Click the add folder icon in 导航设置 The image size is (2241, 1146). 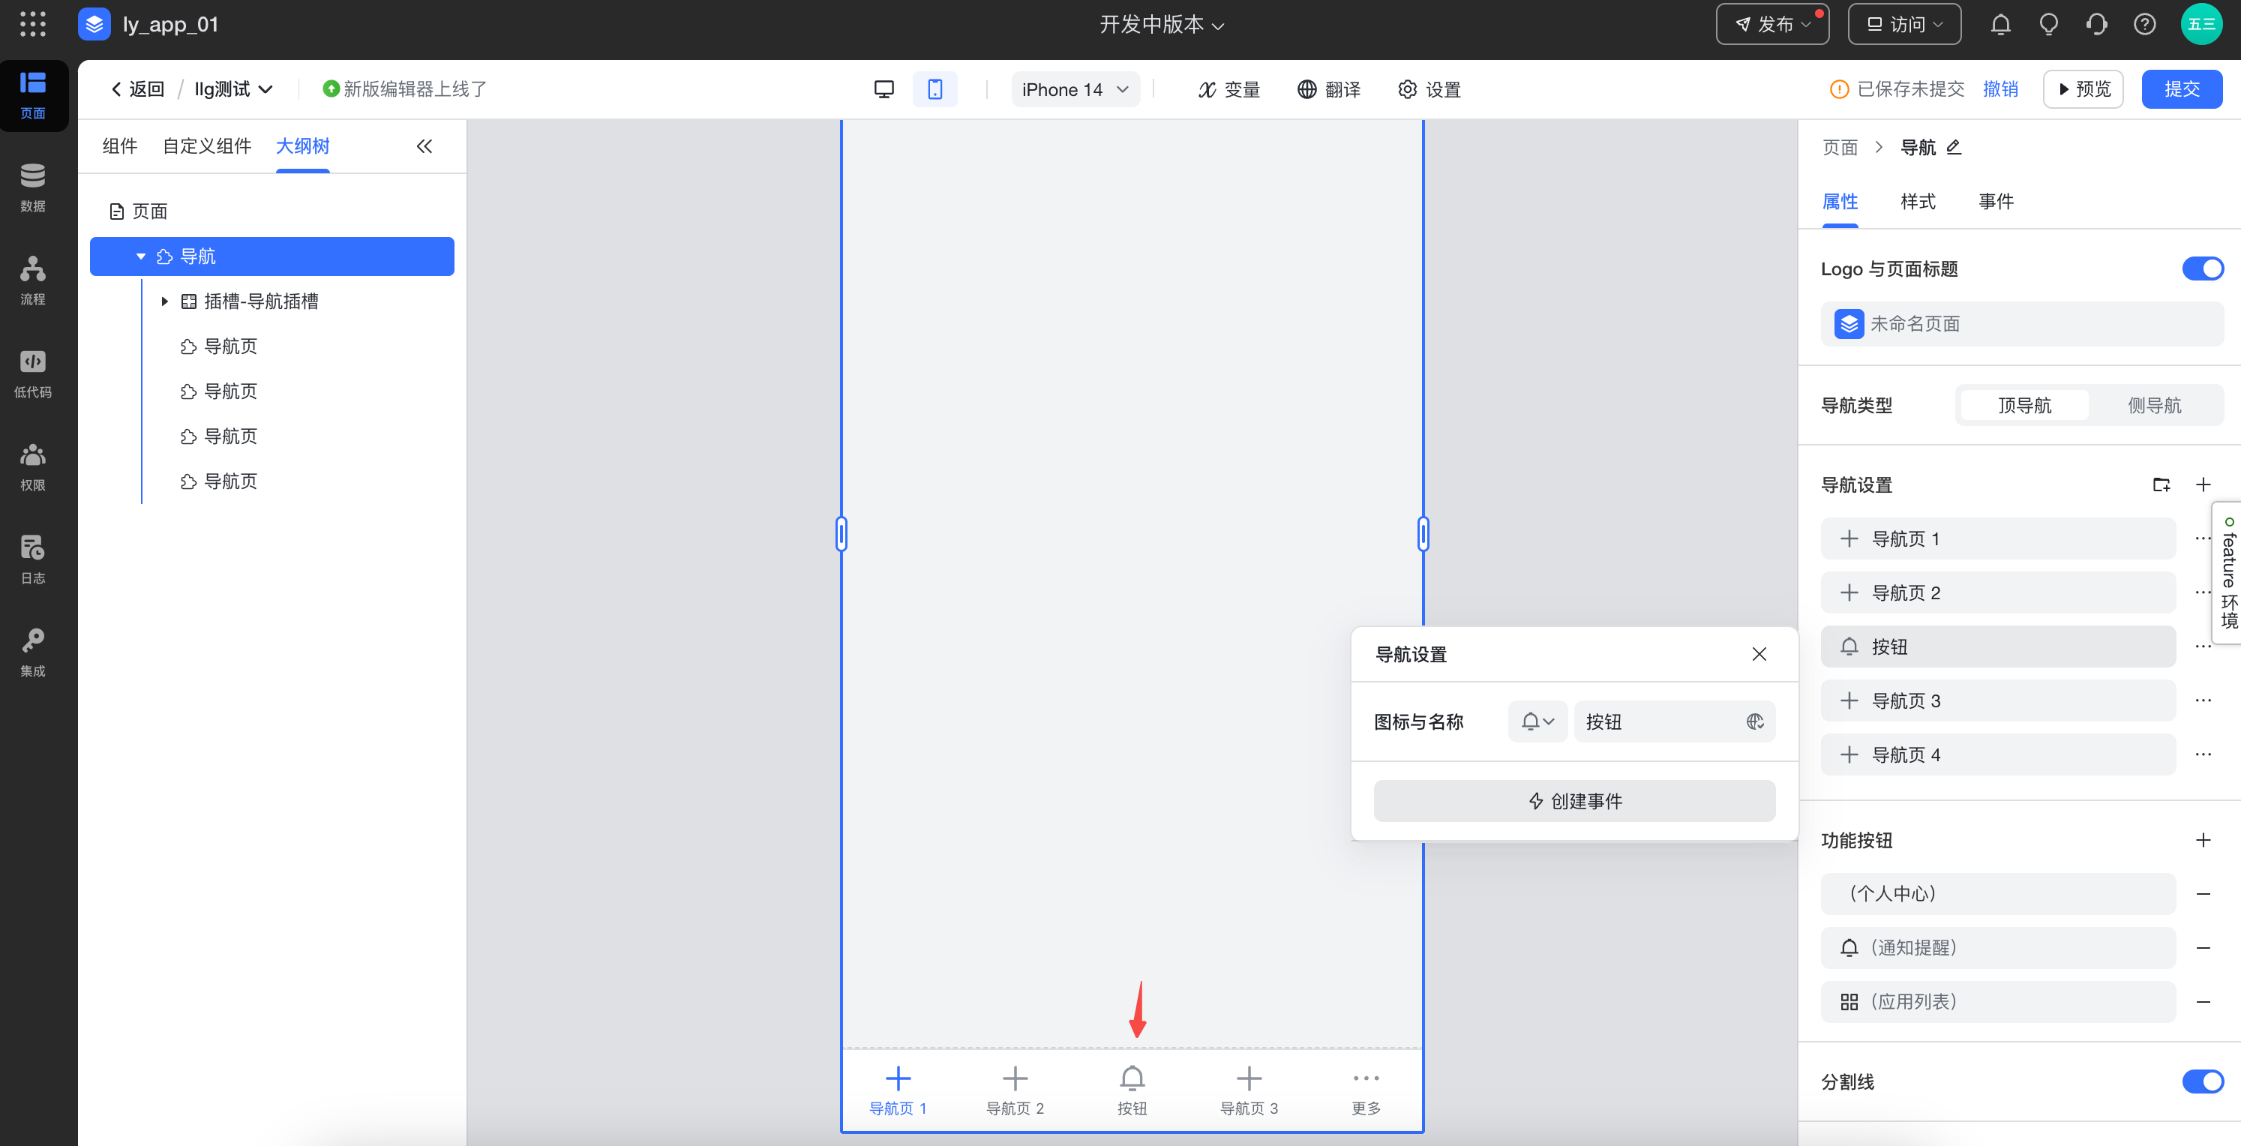[x=2161, y=484]
